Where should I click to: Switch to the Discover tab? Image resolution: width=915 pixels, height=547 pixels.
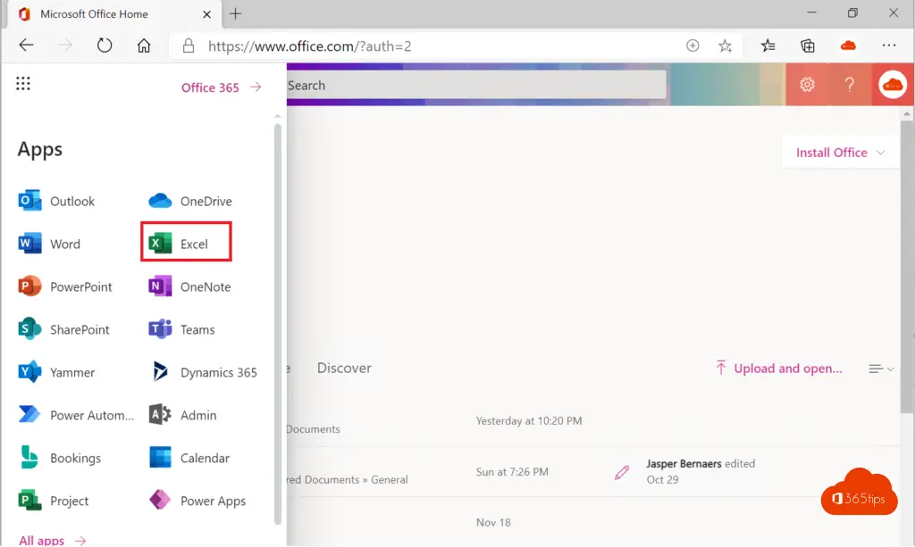344,369
